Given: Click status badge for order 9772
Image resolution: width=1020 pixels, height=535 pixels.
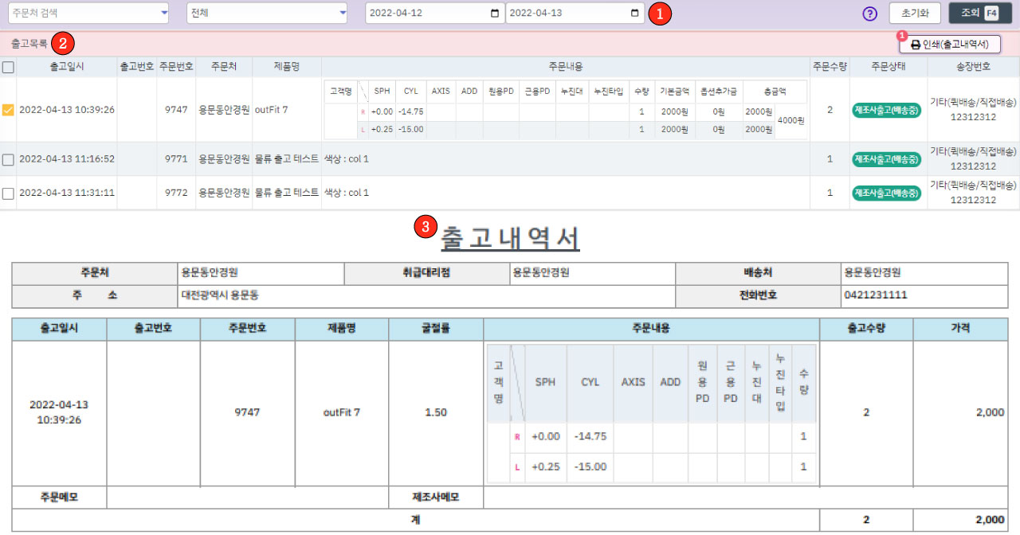Looking at the screenshot, I should 886,193.
